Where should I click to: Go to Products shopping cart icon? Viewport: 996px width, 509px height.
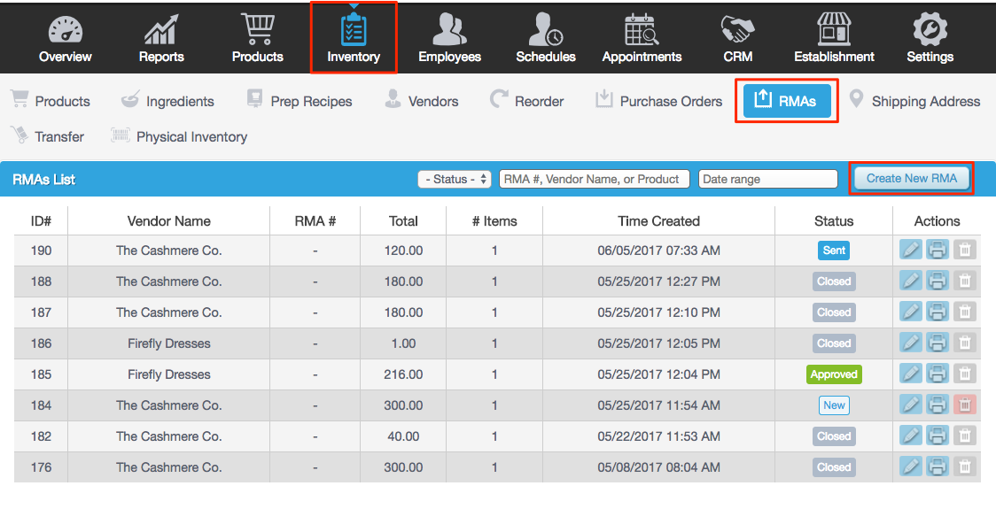(x=257, y=30)
